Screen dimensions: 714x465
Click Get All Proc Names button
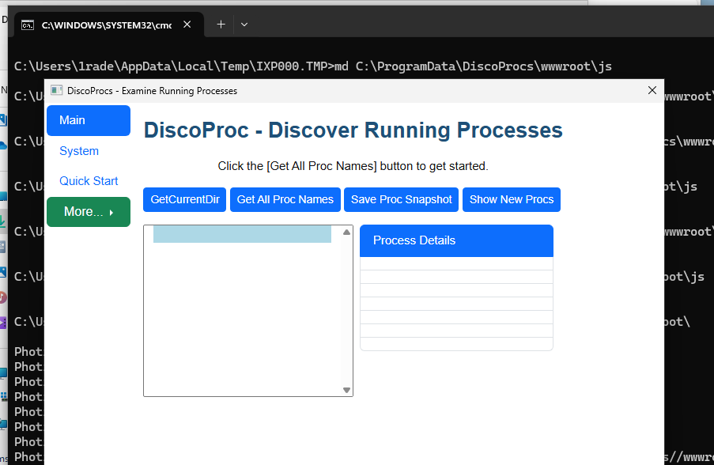[x=285, y=199]
